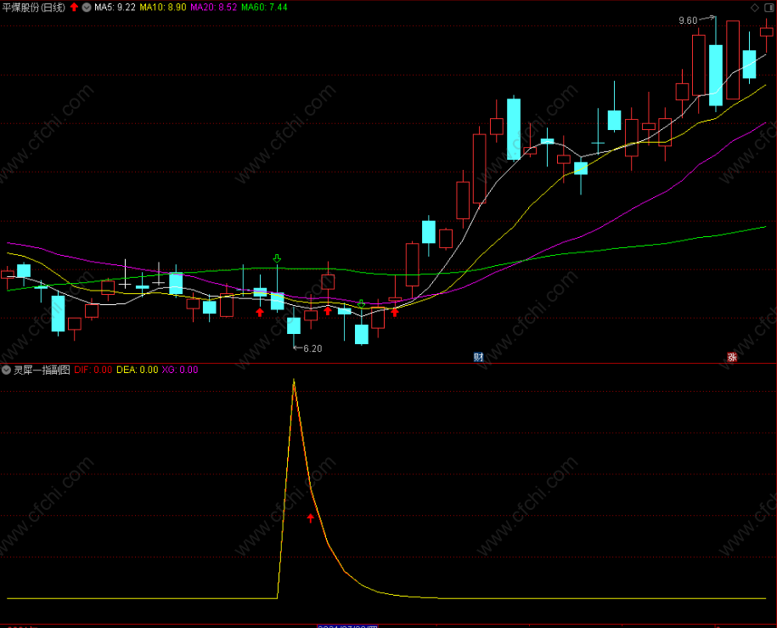Select the 平煤股份(日线) chart title
Screen dimensions: 777x628
pos(34,7)
